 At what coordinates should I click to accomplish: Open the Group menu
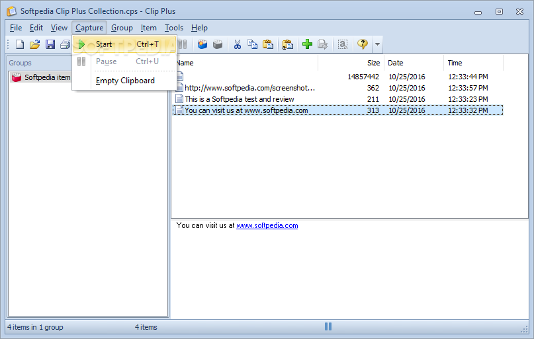[x=122, y=28]
